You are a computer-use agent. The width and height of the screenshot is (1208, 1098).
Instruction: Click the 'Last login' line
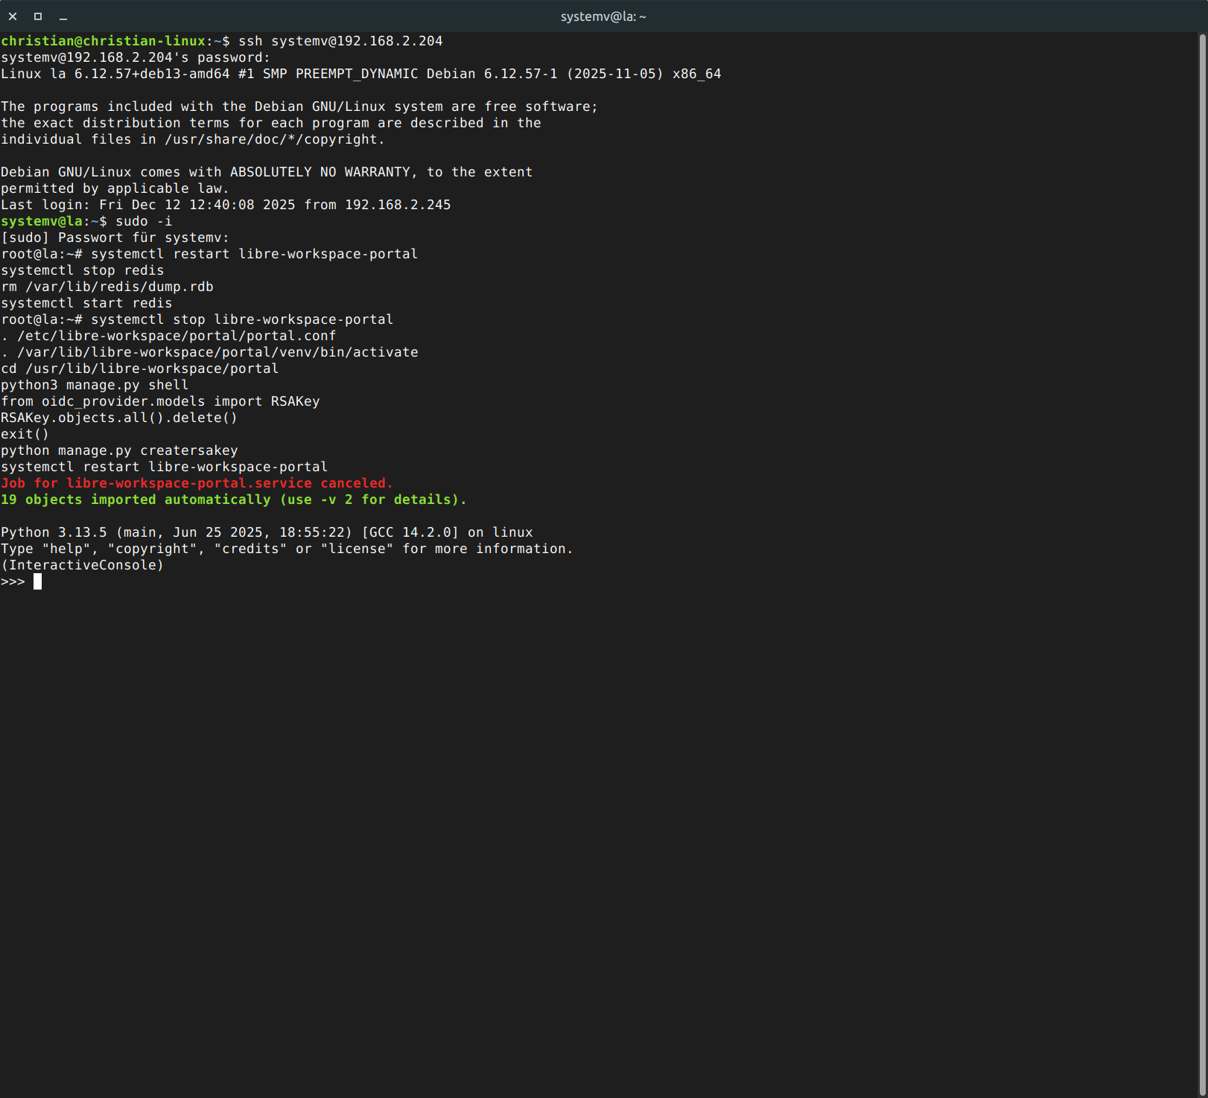coord(226,205)
